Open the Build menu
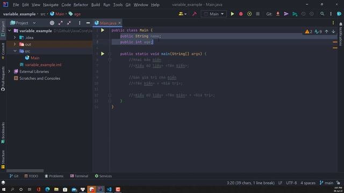The width and height of the screenshot is (344, 193). point(96,5)
